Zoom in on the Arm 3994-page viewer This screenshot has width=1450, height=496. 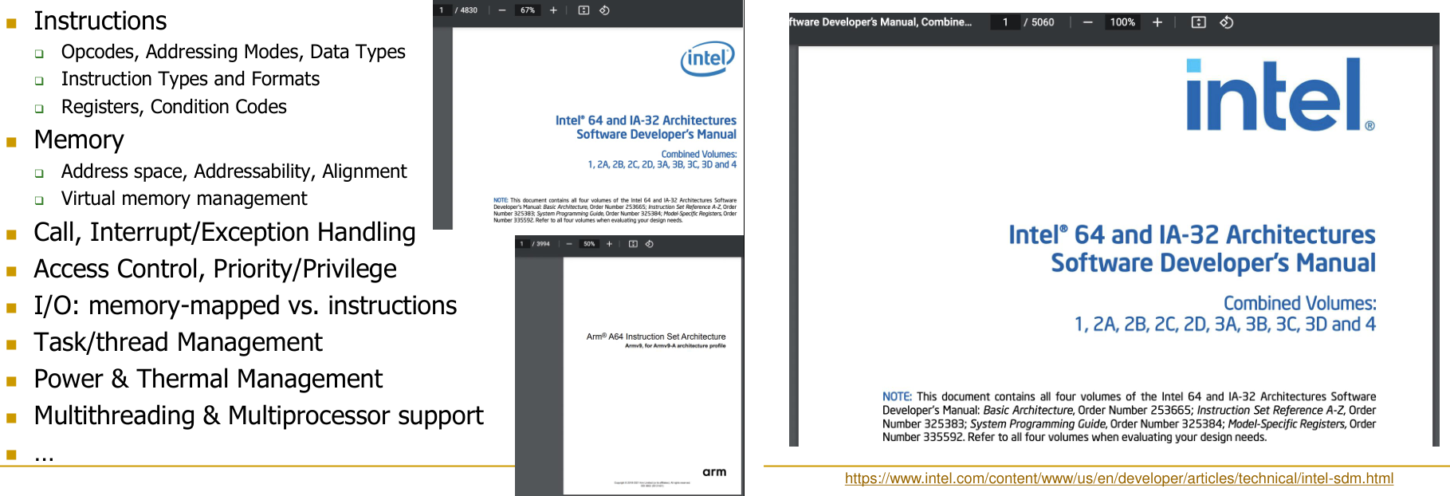609,244
